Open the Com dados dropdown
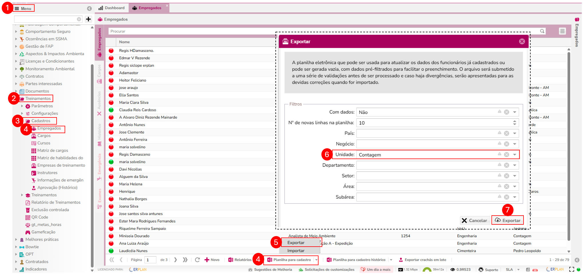This screenshot has height=274, width=583. click(515, 112)
